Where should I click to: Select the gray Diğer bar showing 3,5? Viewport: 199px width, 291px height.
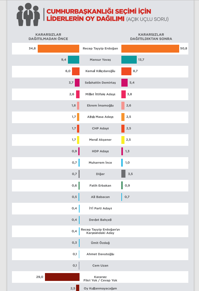[123, 174]
